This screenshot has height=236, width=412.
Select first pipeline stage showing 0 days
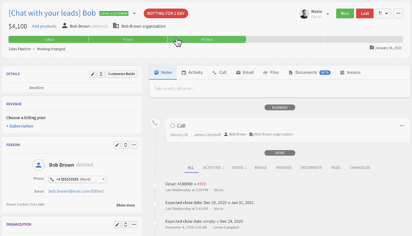[48, 40]
